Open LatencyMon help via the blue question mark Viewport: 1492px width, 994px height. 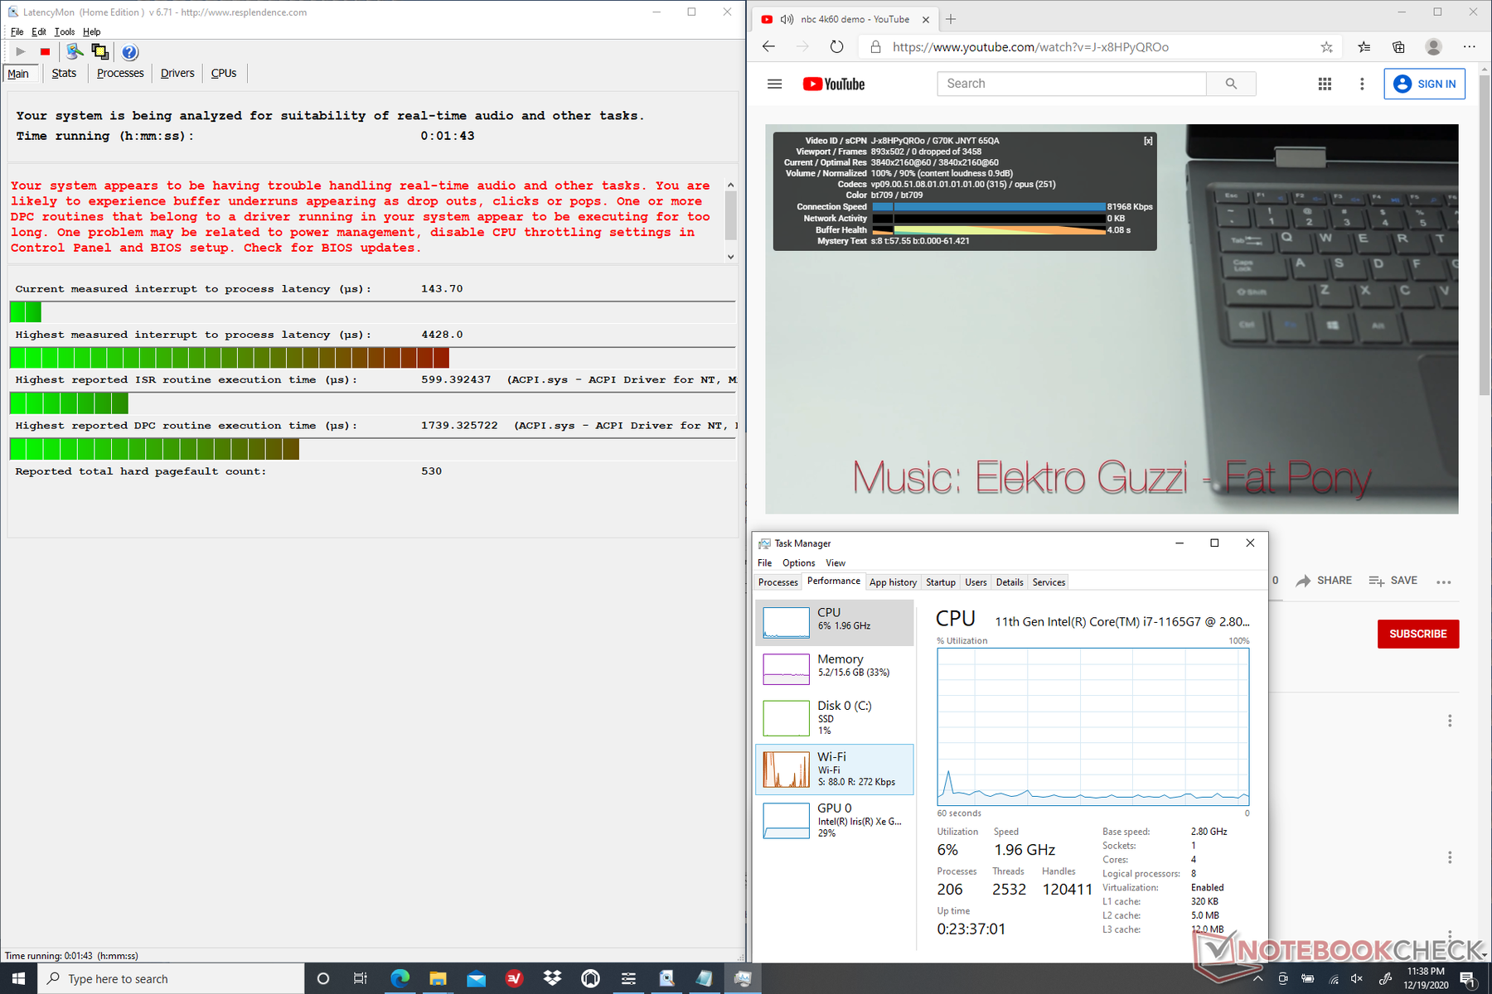click(x=130, y=52)
